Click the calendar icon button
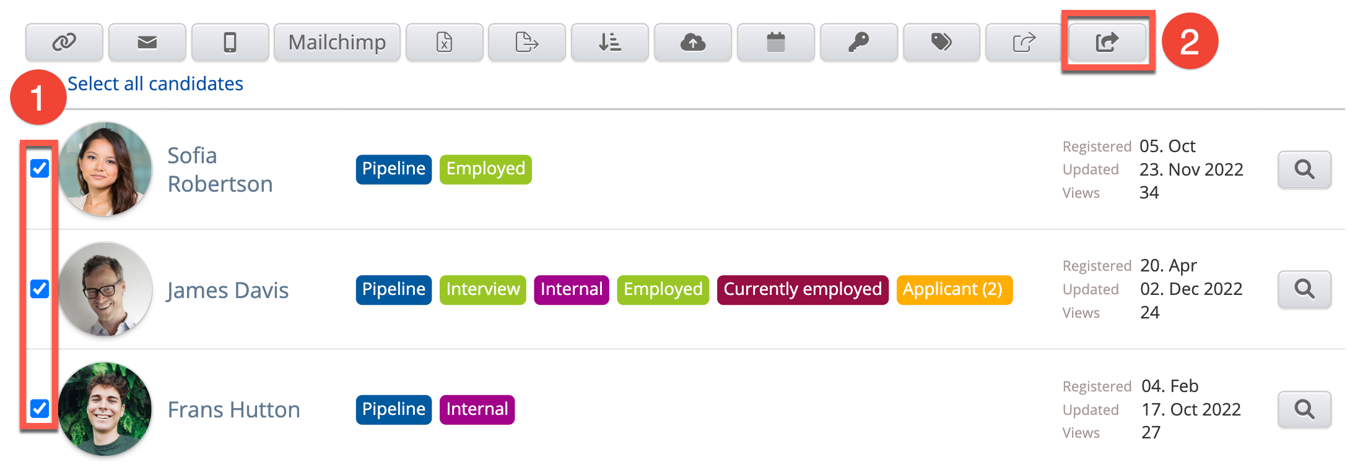This screenshot has height=465, width=1350. coord(775,42)
